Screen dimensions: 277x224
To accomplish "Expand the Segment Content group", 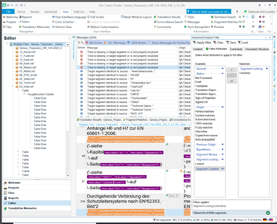I will [x=223, y=168].
